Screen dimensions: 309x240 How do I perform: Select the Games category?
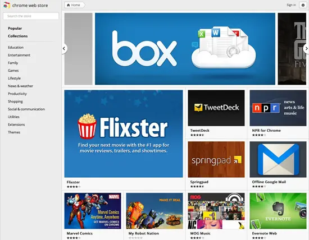pos(13,71)
